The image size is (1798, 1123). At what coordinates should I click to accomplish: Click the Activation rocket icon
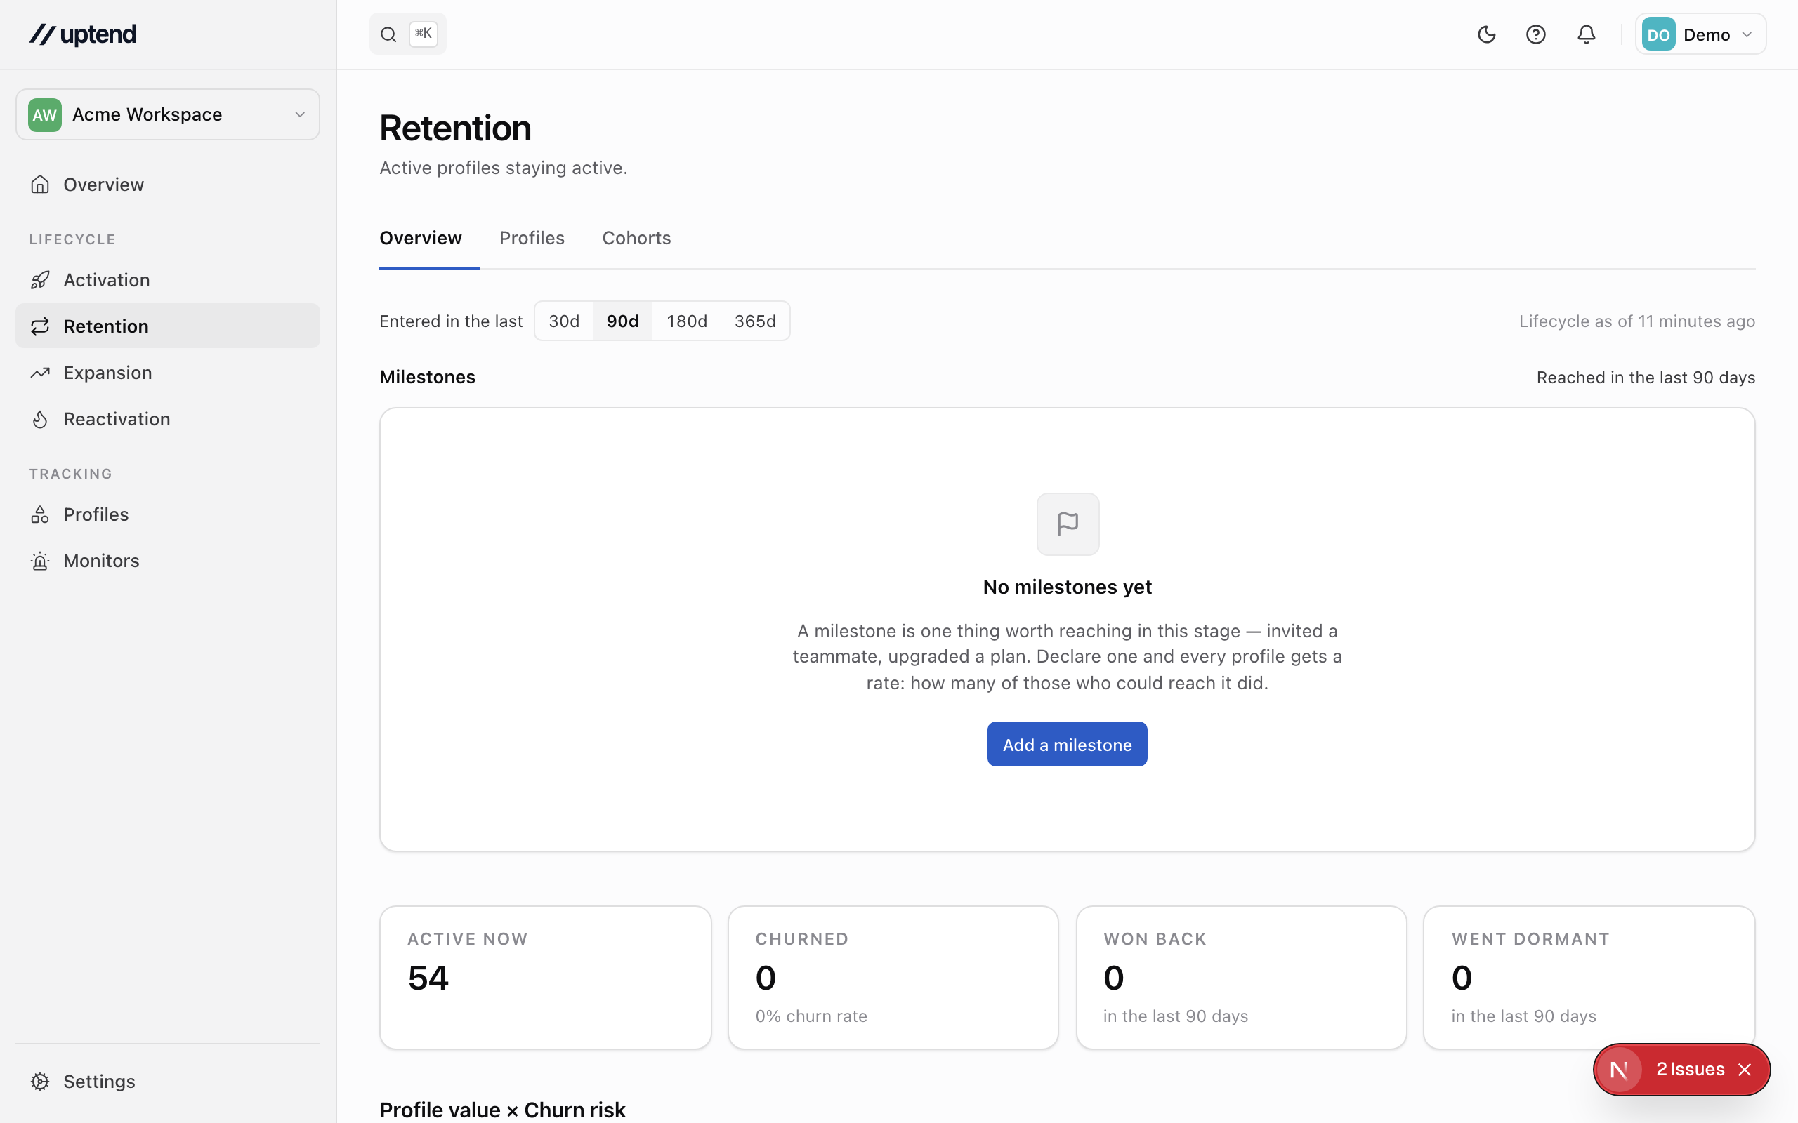point(40,280)
